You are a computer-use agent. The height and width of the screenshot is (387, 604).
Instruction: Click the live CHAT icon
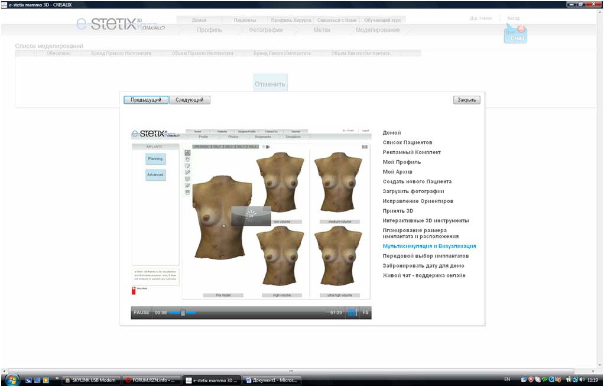(515, 34)
